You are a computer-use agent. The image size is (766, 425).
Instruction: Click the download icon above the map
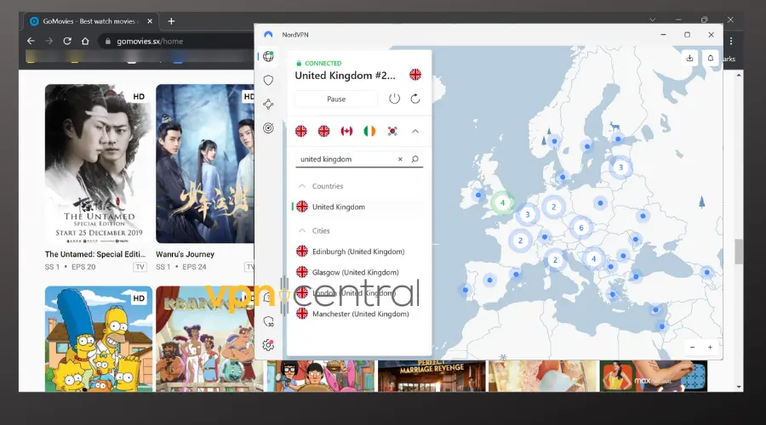[689, 58]
